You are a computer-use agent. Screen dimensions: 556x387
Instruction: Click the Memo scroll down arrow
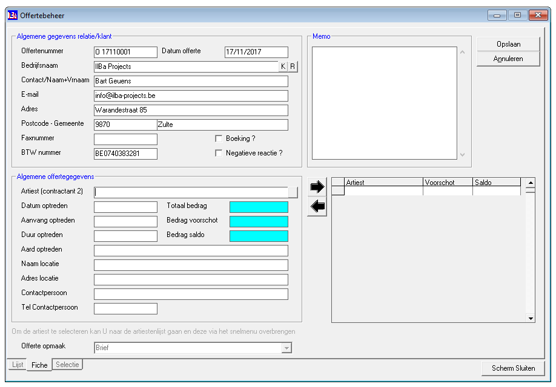coord(462,155)
